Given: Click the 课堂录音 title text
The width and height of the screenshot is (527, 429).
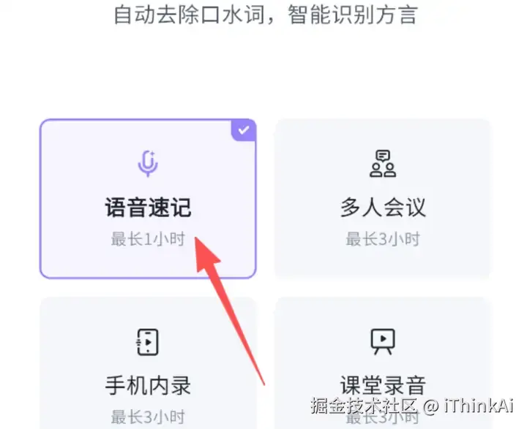Looking at the screenshot, I should pos(383,385).
